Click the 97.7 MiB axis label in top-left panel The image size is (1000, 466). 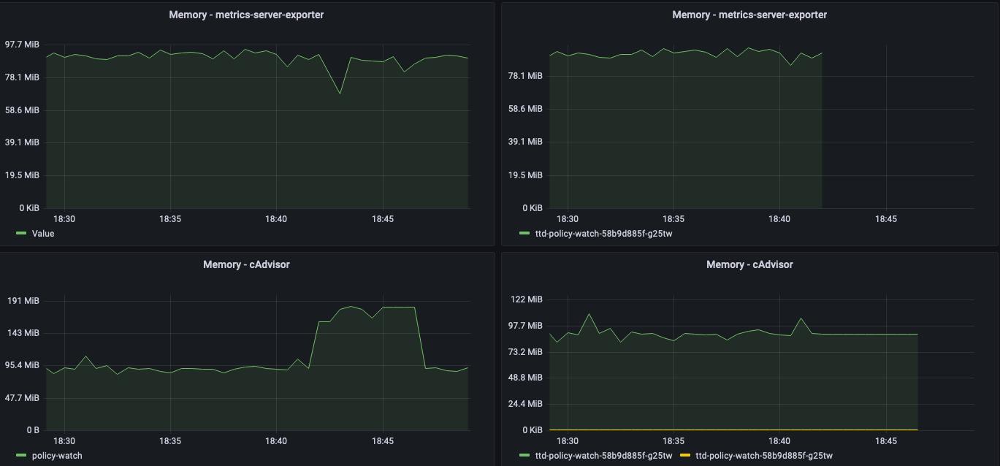[22, 44]
